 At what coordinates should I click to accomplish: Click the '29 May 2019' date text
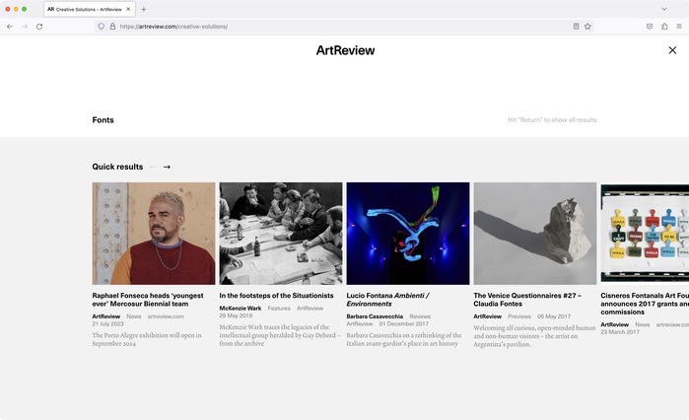point(236,315)
